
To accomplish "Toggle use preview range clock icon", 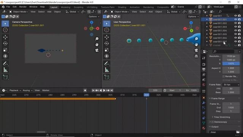I will pyautogui.click(x=165, y=90).
